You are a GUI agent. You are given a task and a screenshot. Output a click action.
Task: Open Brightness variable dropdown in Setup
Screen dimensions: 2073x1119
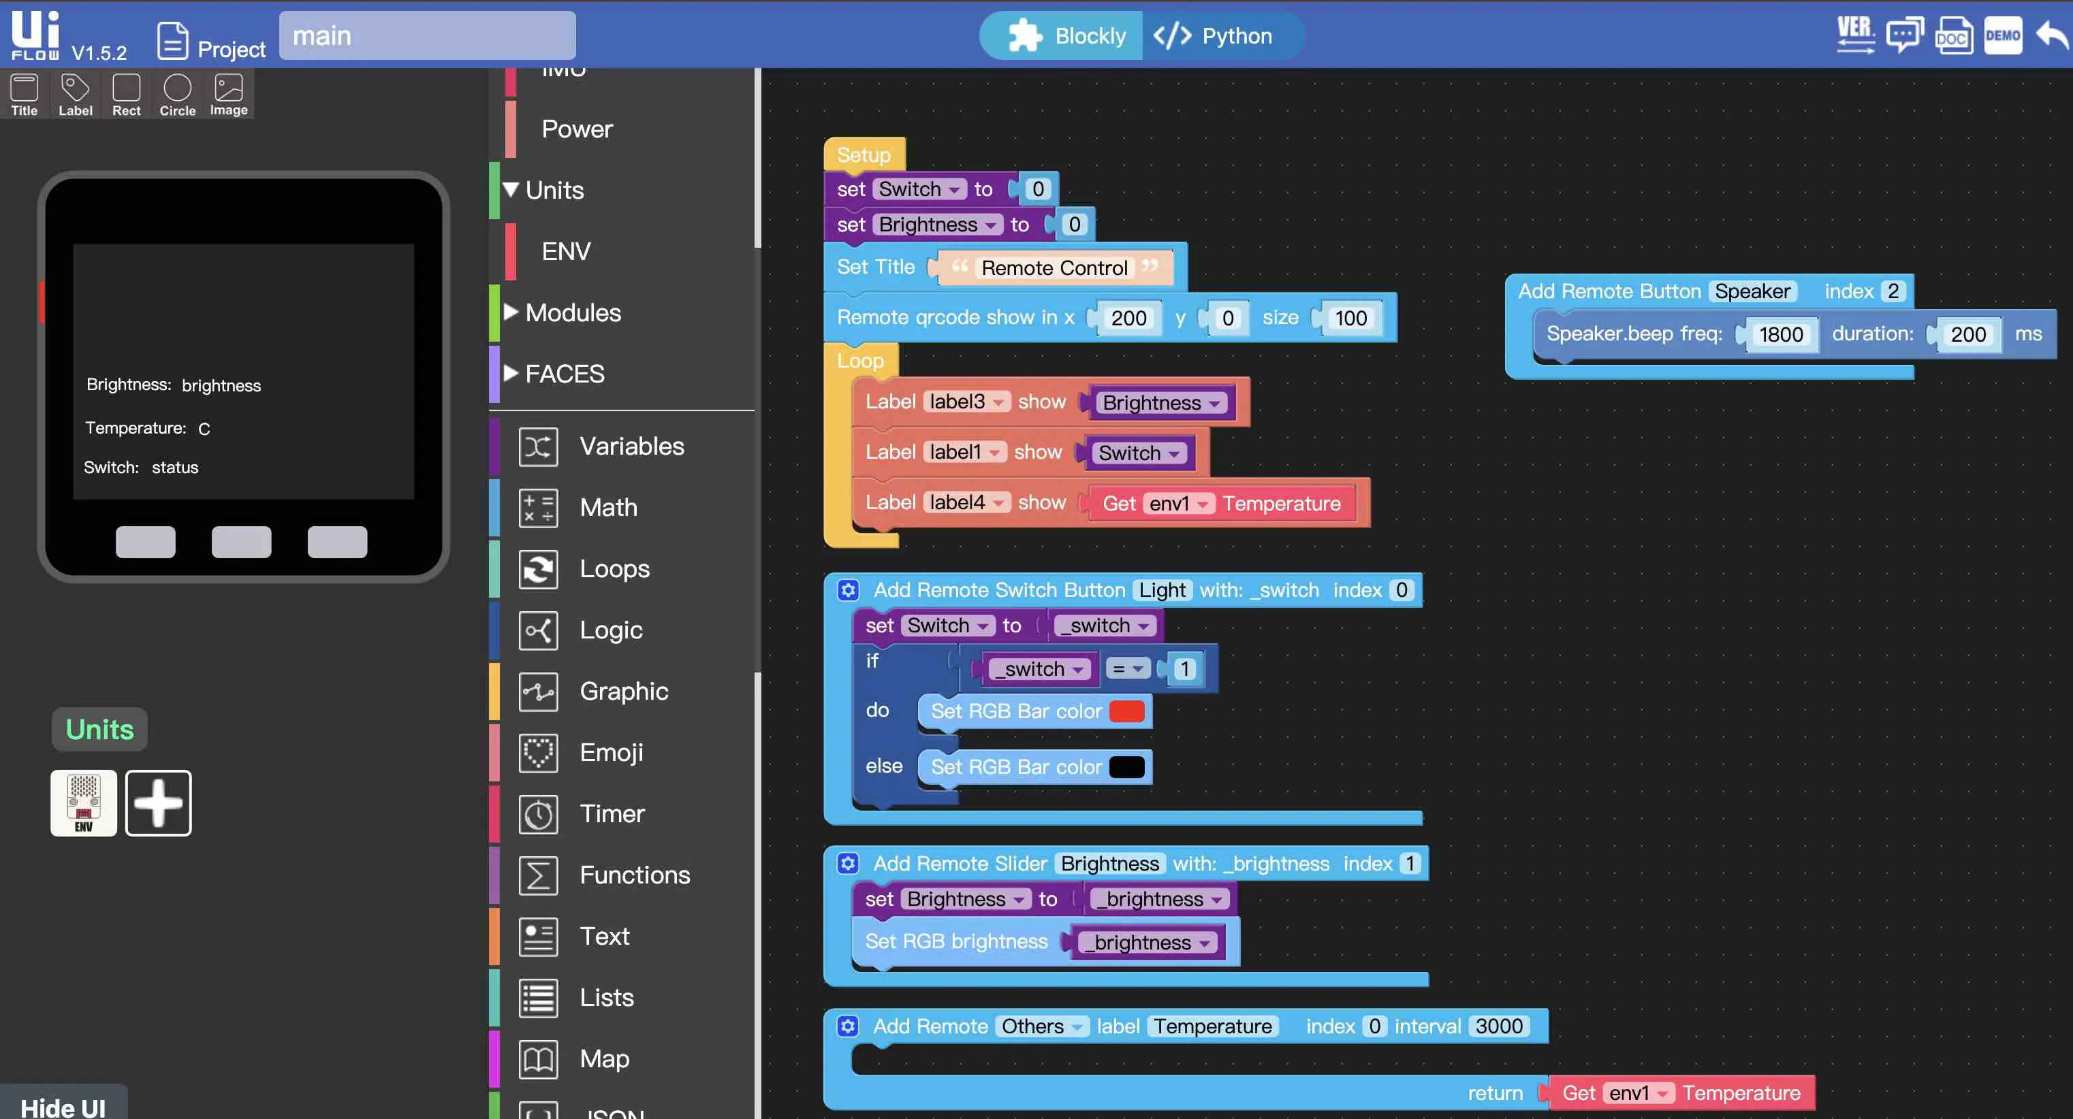click(938, 225)
